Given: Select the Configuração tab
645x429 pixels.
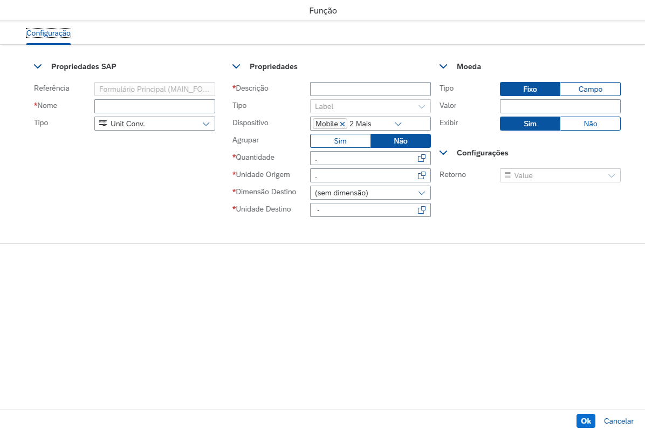Looking at the screenshot, I should coord(49,33).
